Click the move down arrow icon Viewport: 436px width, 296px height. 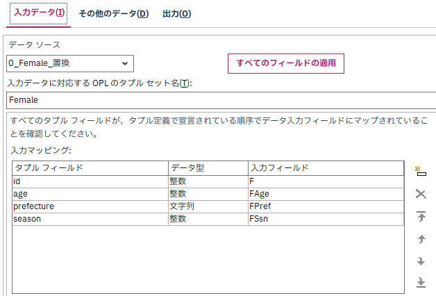tap(421, 261)
